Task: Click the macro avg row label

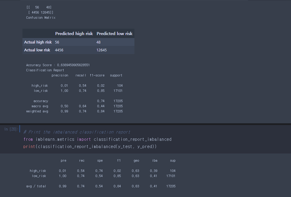Action: [x=40, y=106]
